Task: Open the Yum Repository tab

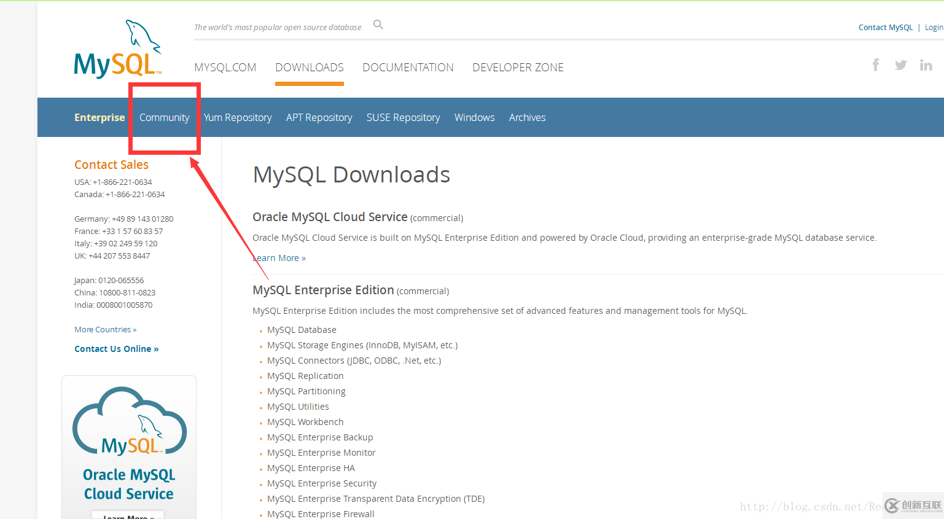Action: point(238,117)
